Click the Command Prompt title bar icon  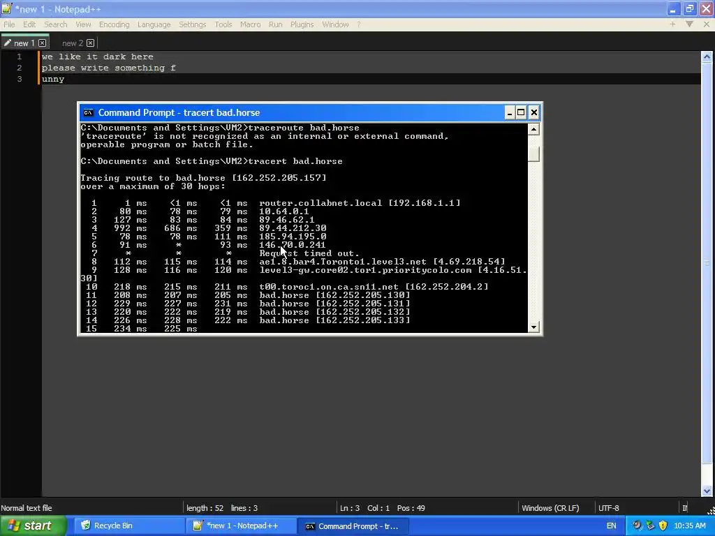(89, 112)
